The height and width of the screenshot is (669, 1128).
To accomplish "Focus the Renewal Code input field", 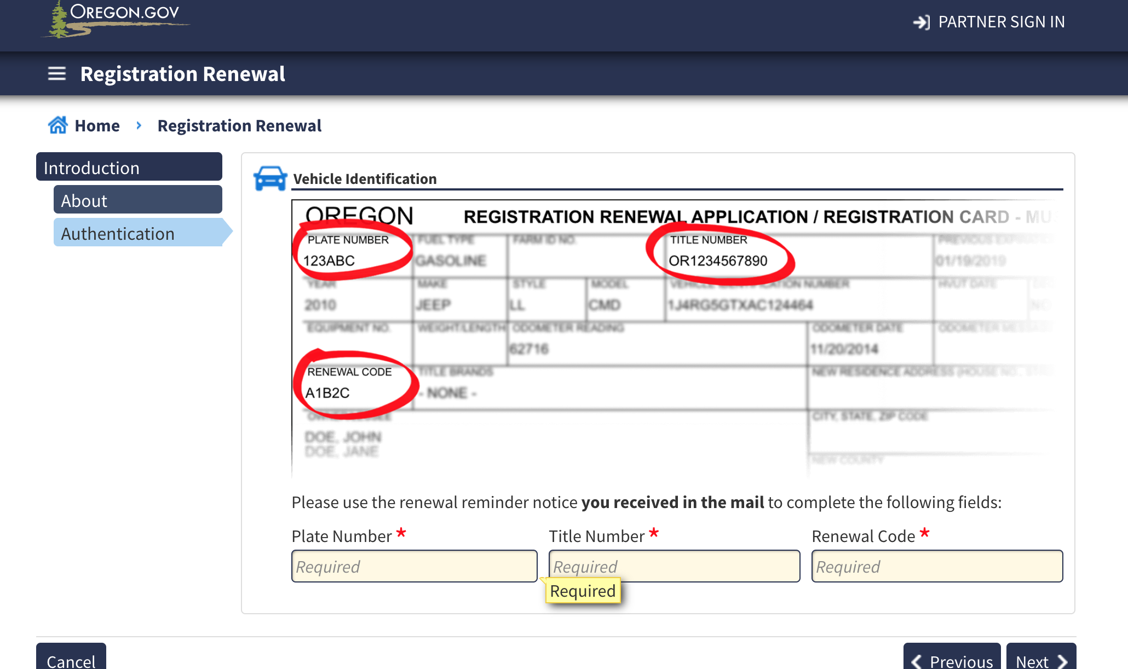I will [937, 566].
